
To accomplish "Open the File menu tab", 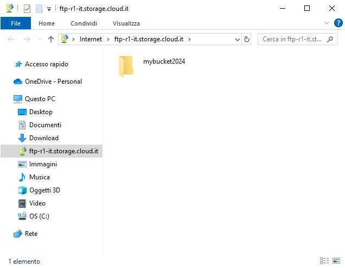I will tap(16, 23).
